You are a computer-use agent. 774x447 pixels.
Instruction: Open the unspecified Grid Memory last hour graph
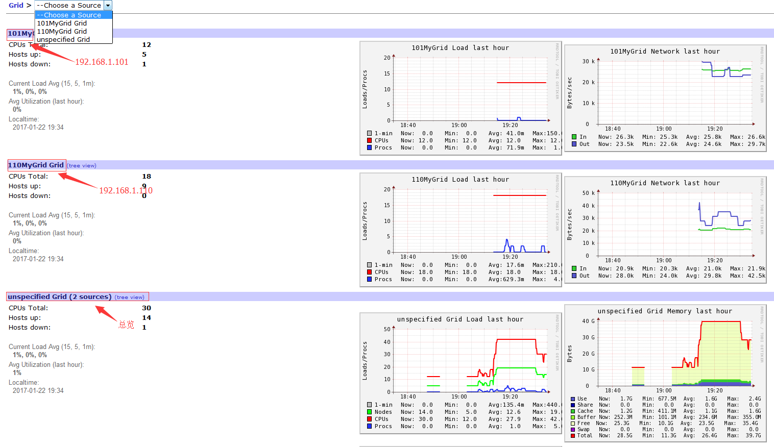pyautogui.click(x=665, y=373)
